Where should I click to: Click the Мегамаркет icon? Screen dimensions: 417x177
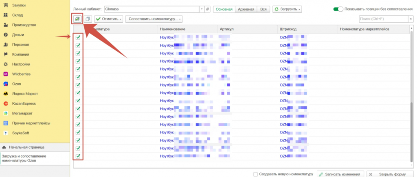[6, 113]
